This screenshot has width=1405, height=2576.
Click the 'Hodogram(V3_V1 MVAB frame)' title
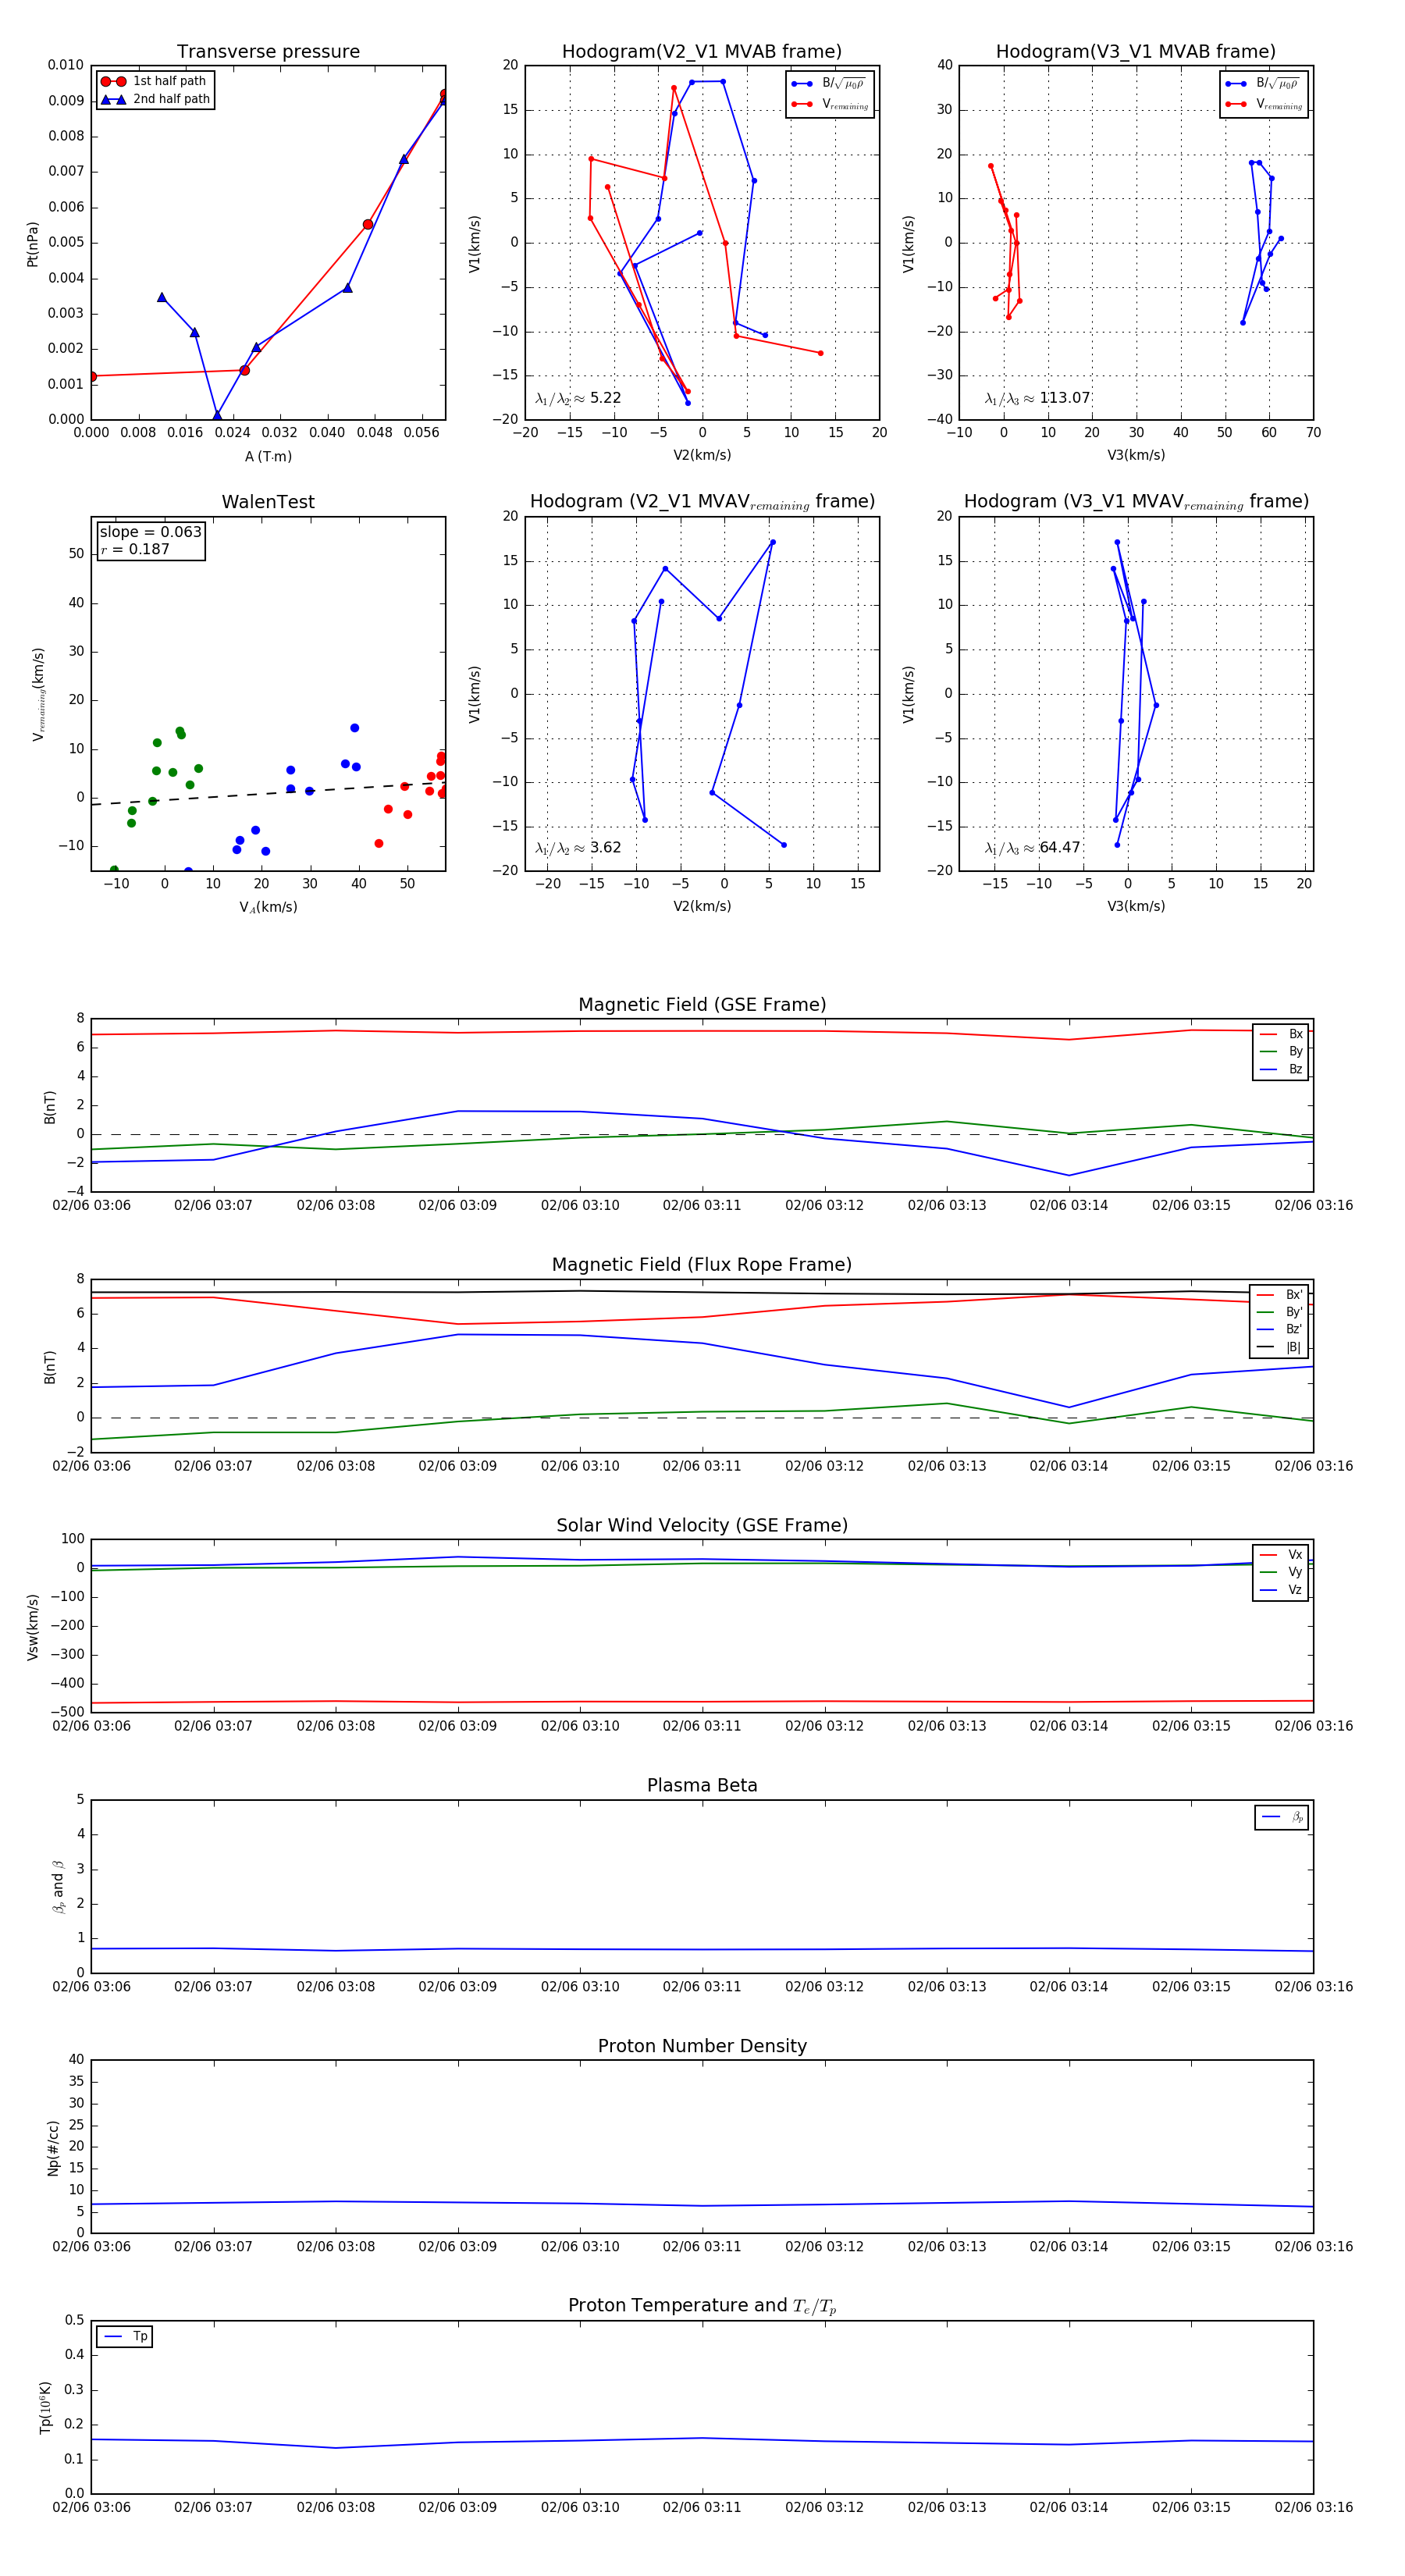(x=1135, y=51)
